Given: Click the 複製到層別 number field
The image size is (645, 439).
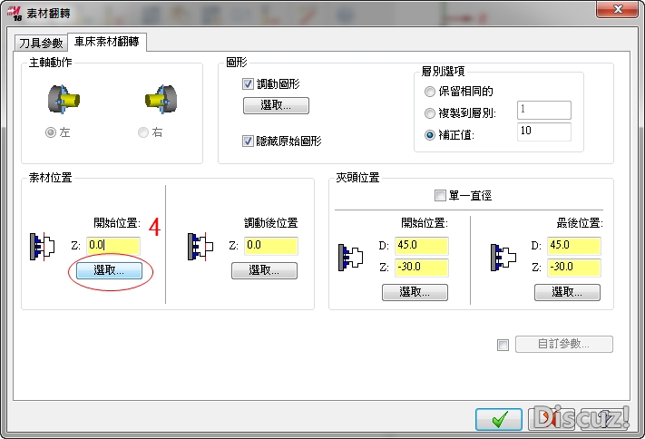Looking at the screenshot, I should coord(543,111).
